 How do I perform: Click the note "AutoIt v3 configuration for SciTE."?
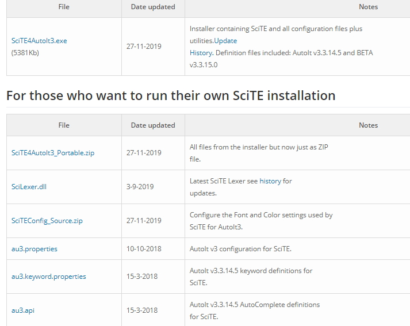pos(240,249)
